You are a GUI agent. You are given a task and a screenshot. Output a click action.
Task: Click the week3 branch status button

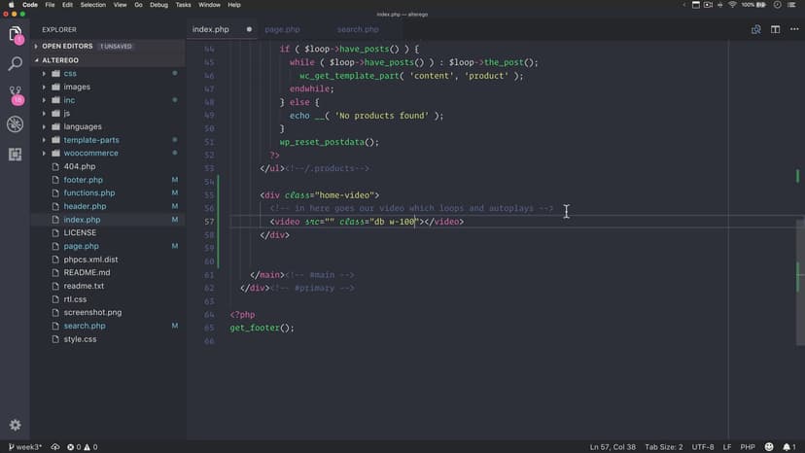[25, 447]
